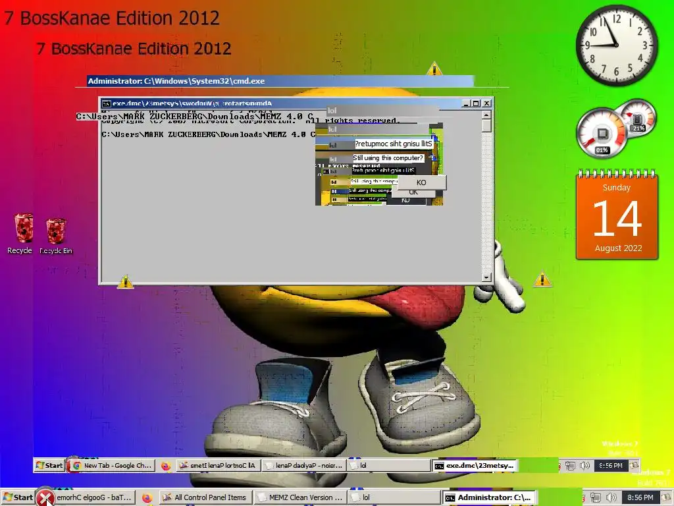Click mirrored '?retupmoc siht gnisu llitS' message
The image size is (674, 506).
(x=394, y=144)
